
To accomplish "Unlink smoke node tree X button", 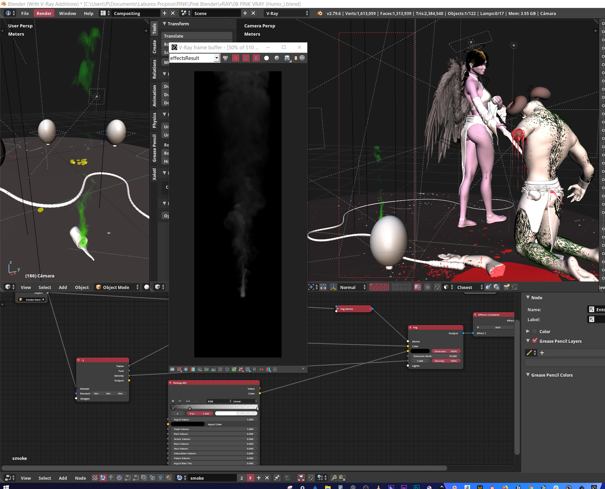I will pos(267,478).
